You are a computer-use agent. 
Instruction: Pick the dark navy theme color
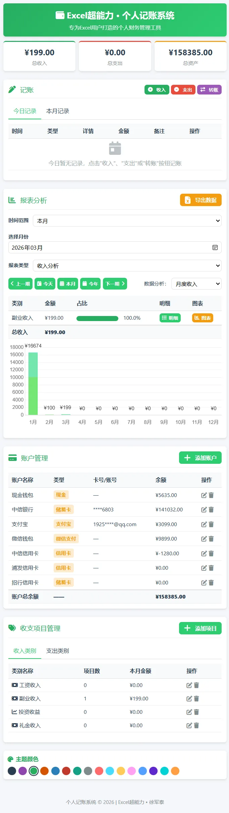[12, 771]
